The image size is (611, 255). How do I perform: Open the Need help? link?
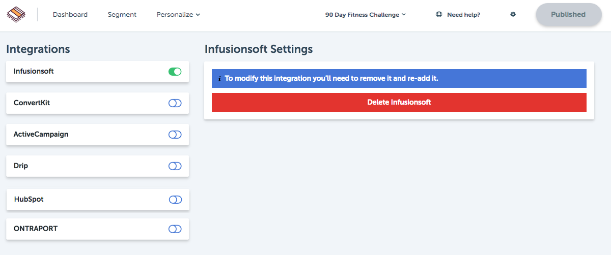click(x=463, y=15)
